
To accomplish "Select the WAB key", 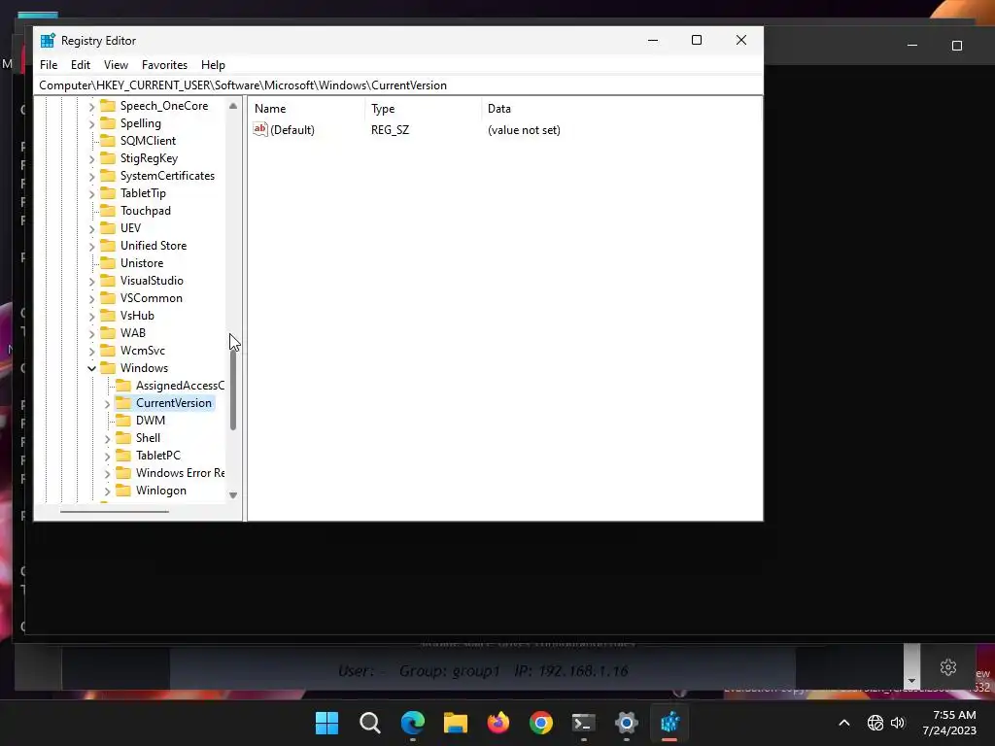I will 132,332.
